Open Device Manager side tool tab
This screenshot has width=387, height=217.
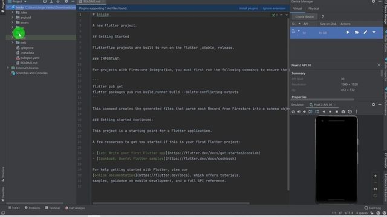coord(385,12)
